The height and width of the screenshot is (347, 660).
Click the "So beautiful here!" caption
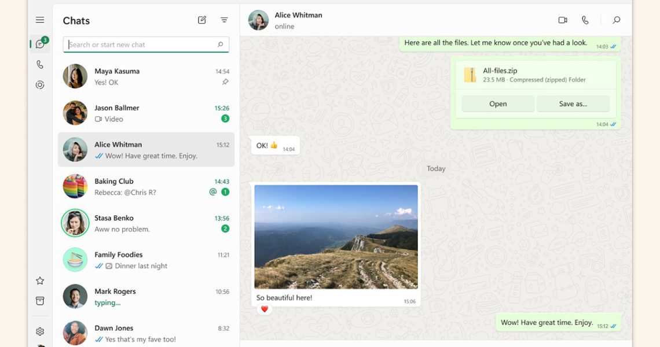[x=284, y=298]
